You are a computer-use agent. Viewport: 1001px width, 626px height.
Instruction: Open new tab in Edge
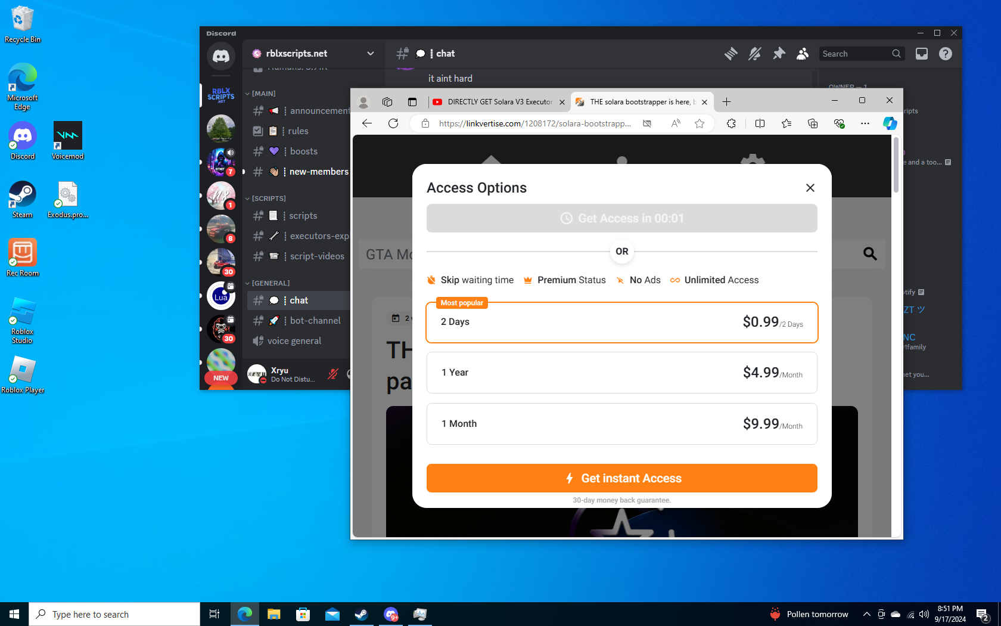pyautogui.click(x=726, y=102)
